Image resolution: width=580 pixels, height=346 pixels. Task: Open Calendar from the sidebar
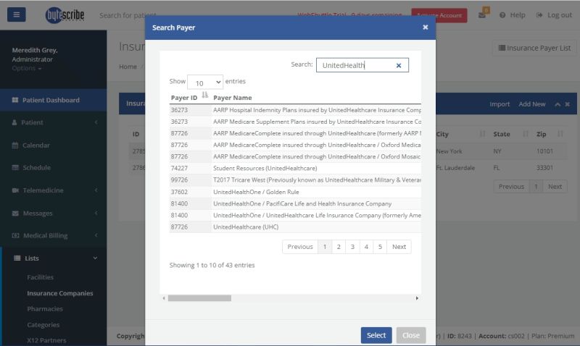[x=36, y=145]
